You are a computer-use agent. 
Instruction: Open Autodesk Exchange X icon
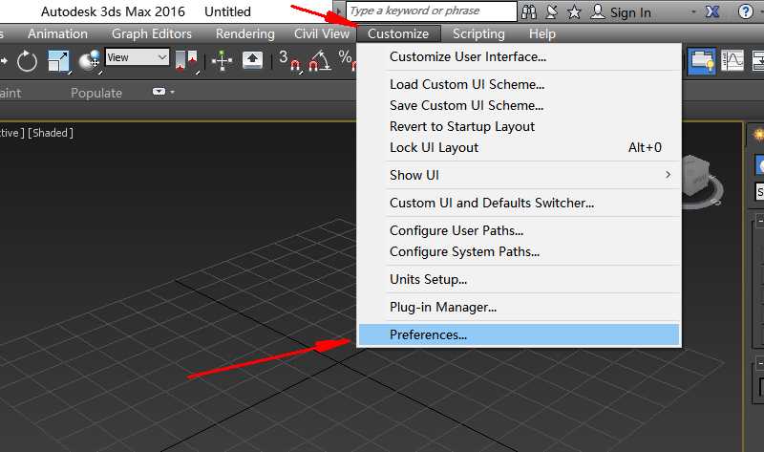pyautogui.click(x=712, y=11)
